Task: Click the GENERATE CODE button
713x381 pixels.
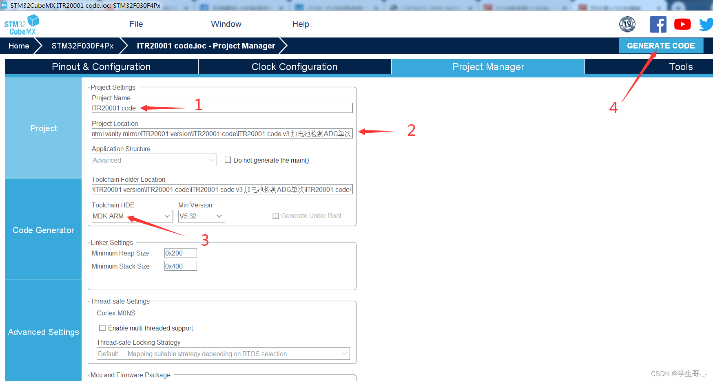Action: tap(661, 46)
